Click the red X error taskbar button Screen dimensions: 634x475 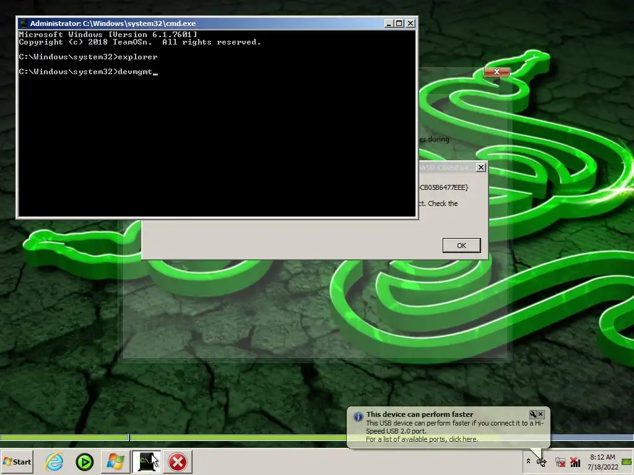point(178,462)
